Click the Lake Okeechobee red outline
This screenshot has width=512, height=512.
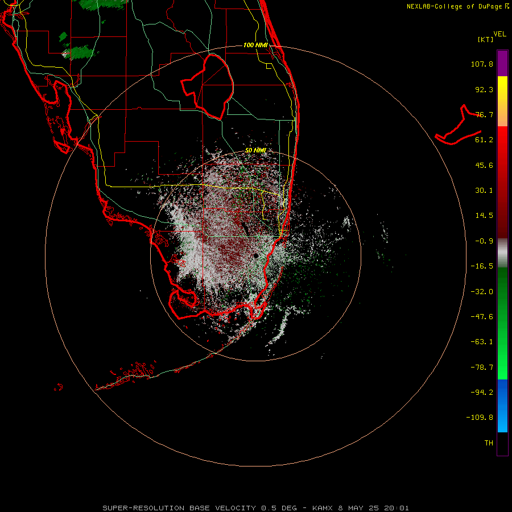[x=207, y=86]
